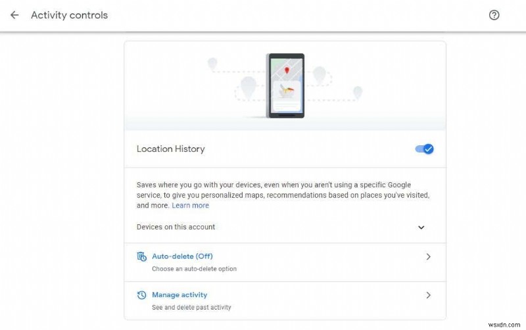Viewport: 526px width, 330px height.
Task: Click the rightmost gray location pin
Action: pyautogui.click(x=357, y=93)
